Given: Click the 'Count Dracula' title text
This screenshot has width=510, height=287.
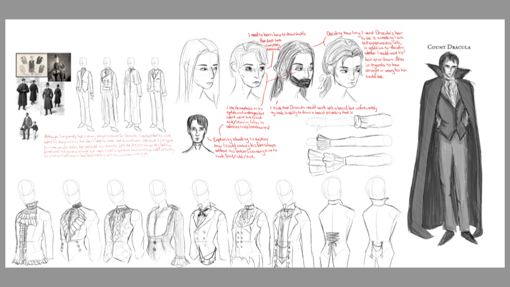Looking at the screenshot, I should 449,47.
